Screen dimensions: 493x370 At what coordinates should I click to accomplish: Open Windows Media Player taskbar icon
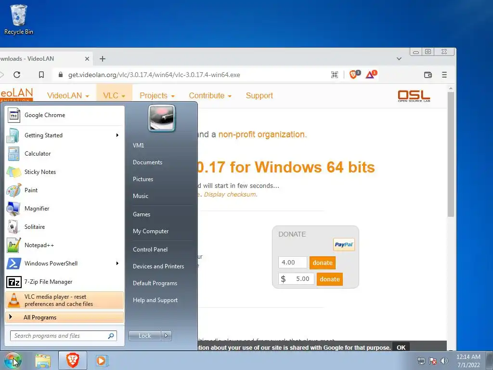tap(102, 360)
